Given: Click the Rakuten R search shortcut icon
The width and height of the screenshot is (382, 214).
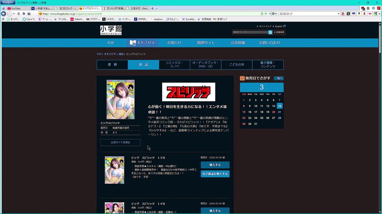Looking at the screenshot, I should 364,14.
